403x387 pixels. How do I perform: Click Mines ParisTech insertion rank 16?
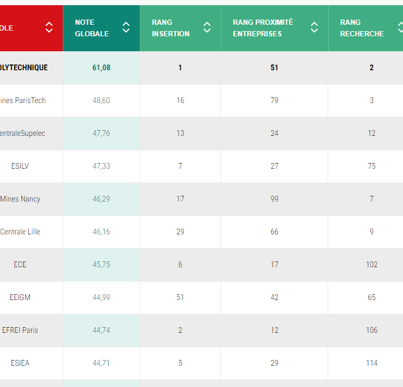[180, 100]
